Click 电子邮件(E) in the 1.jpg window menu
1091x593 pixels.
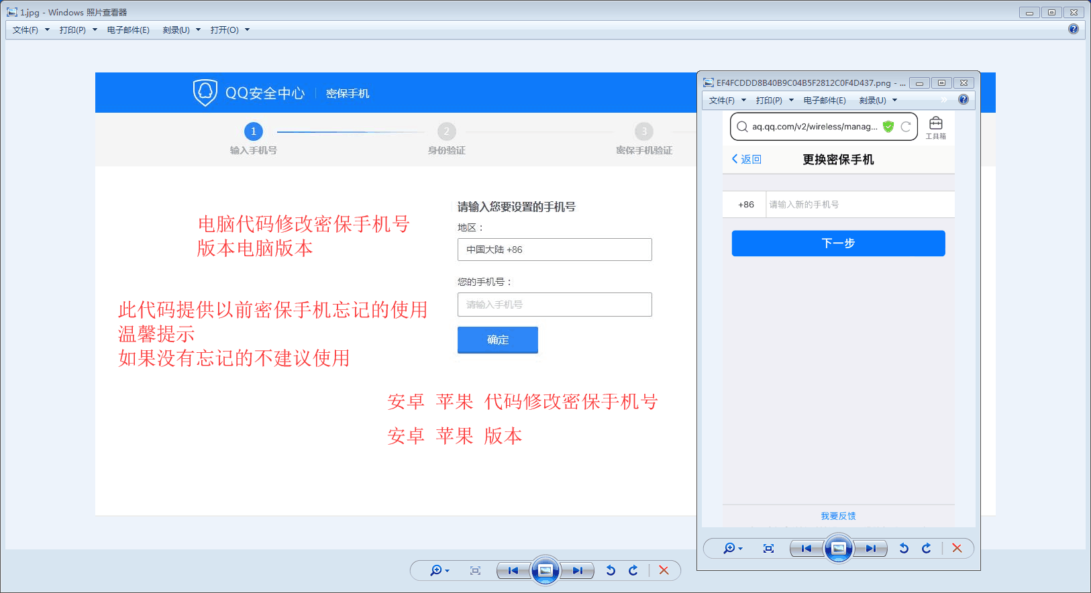pyautogui.click(x=128, y=30)
